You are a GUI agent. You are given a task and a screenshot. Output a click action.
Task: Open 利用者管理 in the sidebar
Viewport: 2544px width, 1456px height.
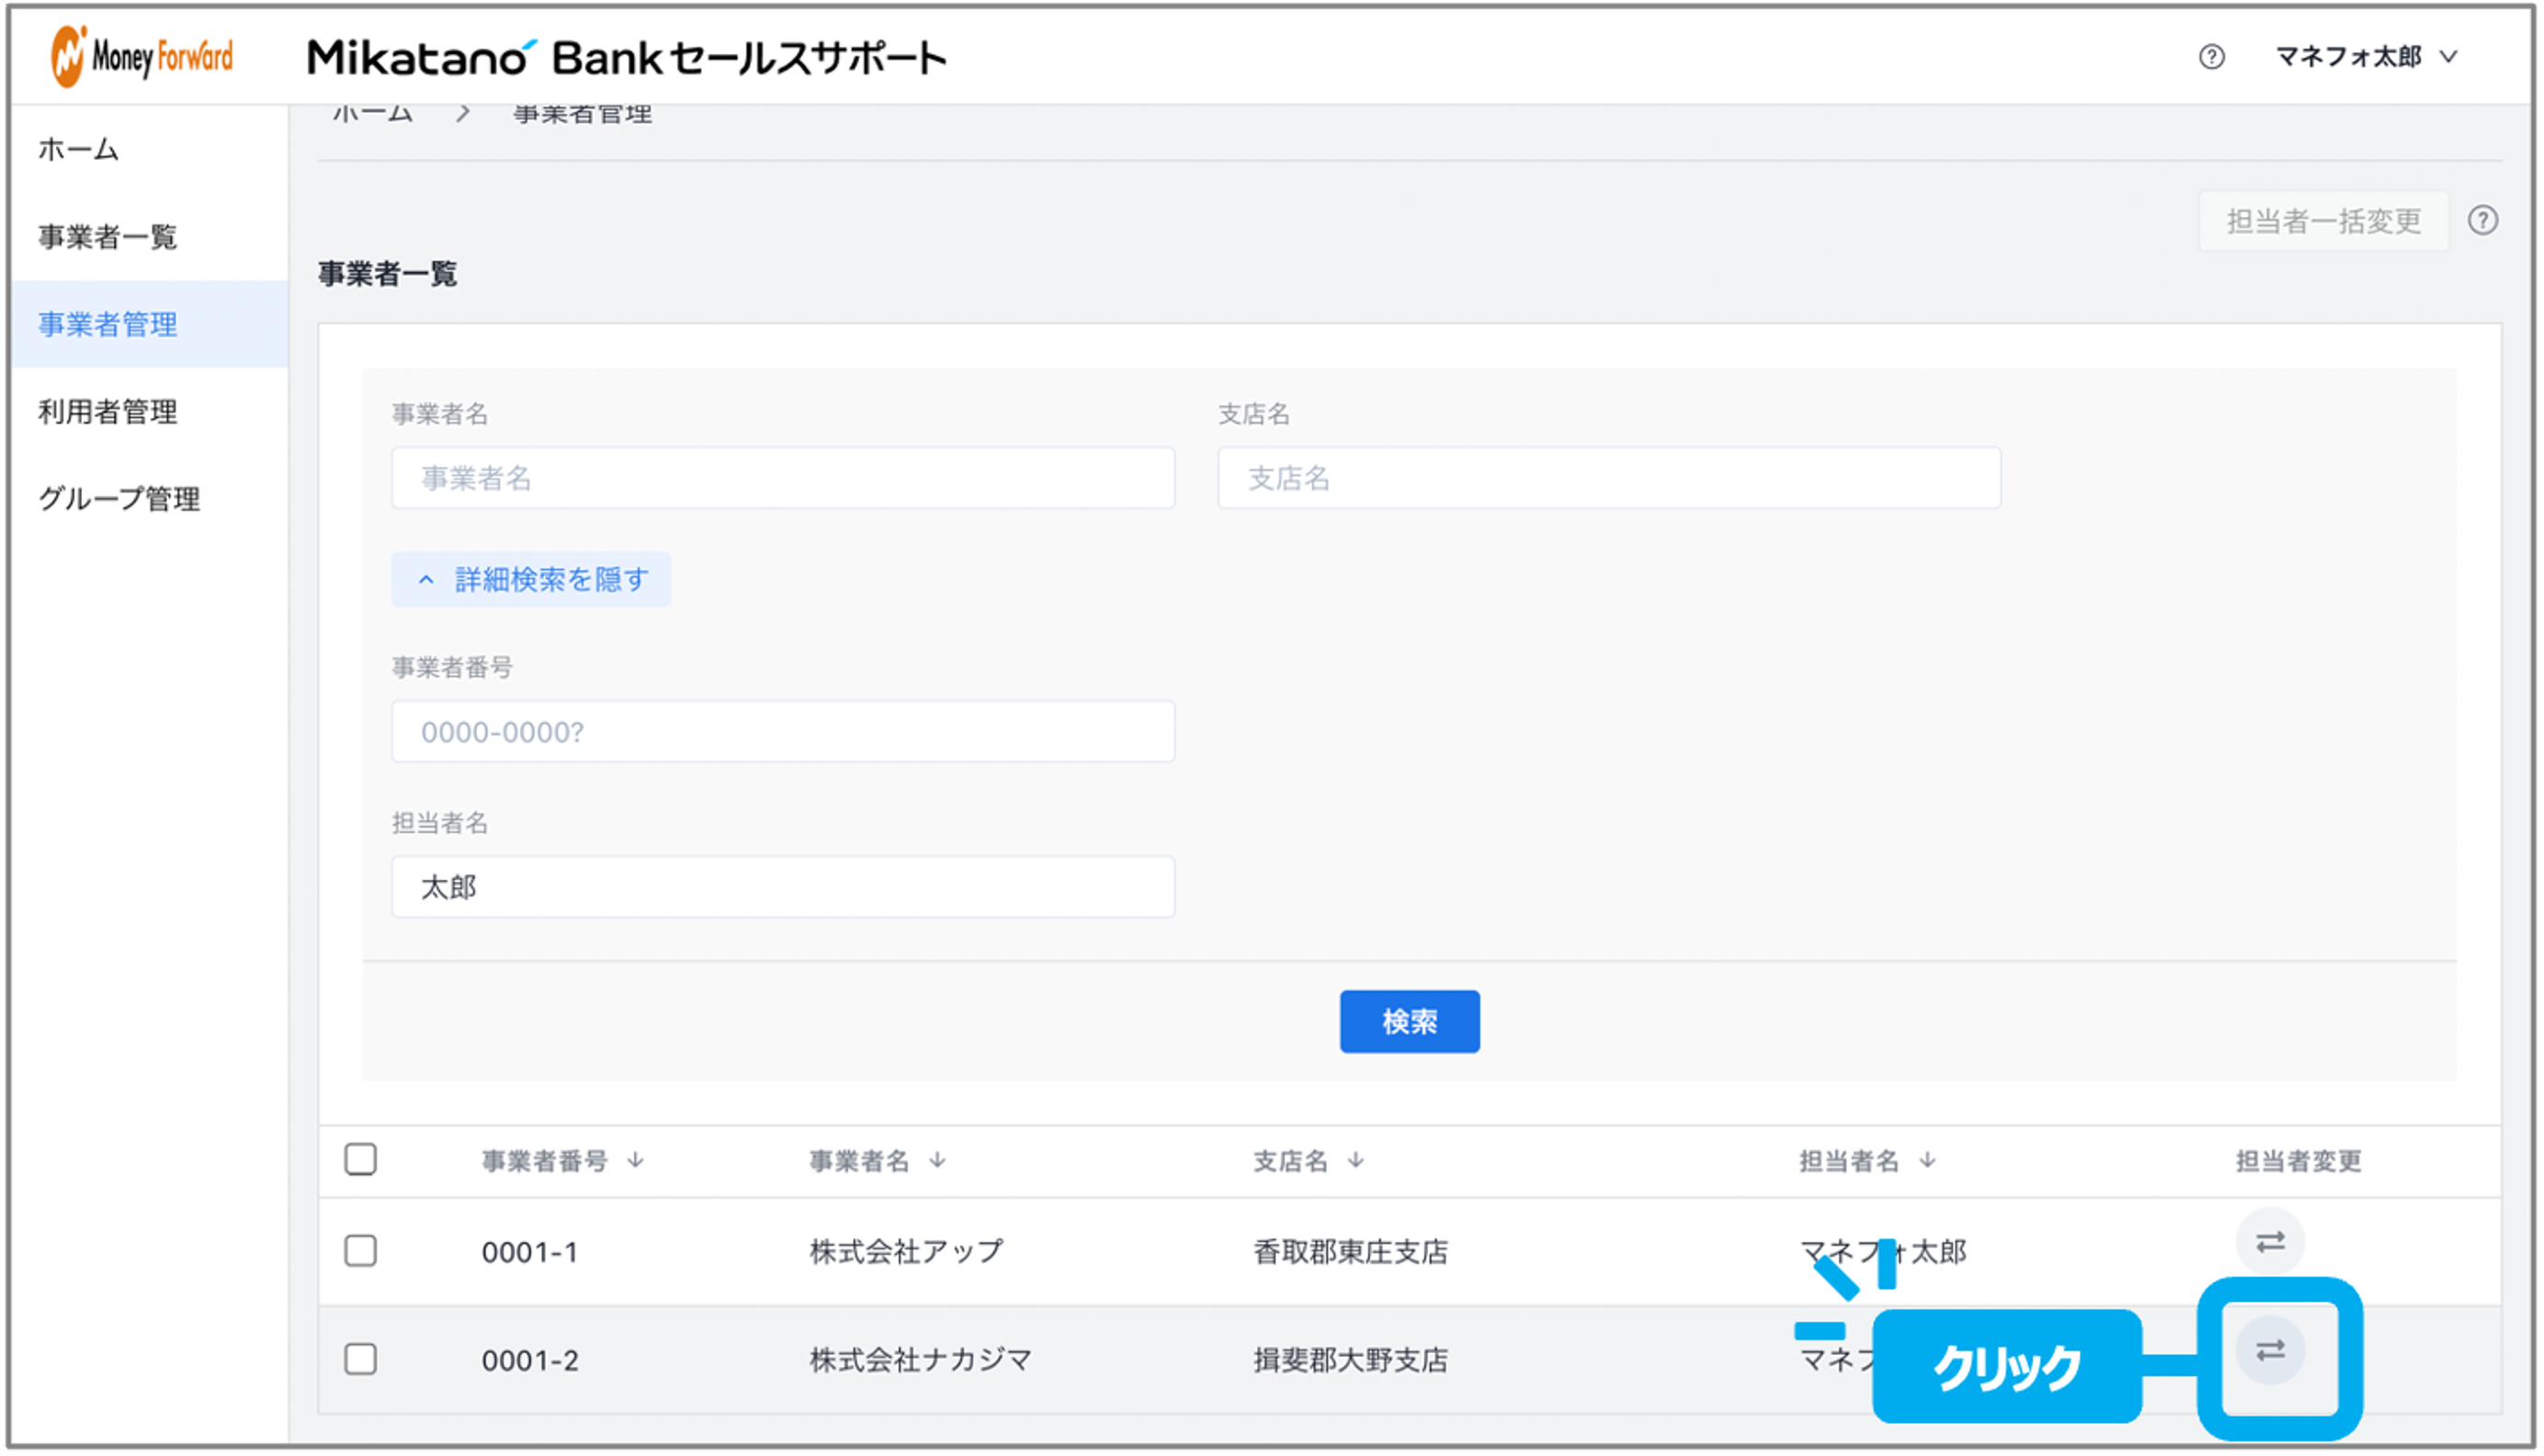pos(107,411)
